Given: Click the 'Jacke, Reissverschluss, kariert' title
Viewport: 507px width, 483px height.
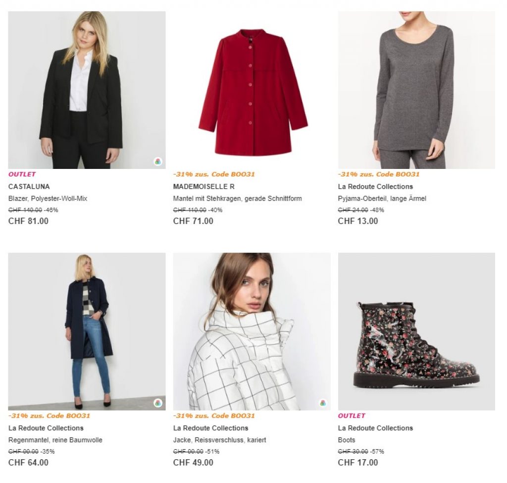Looking at the screenshot, I should coord(223,440).
